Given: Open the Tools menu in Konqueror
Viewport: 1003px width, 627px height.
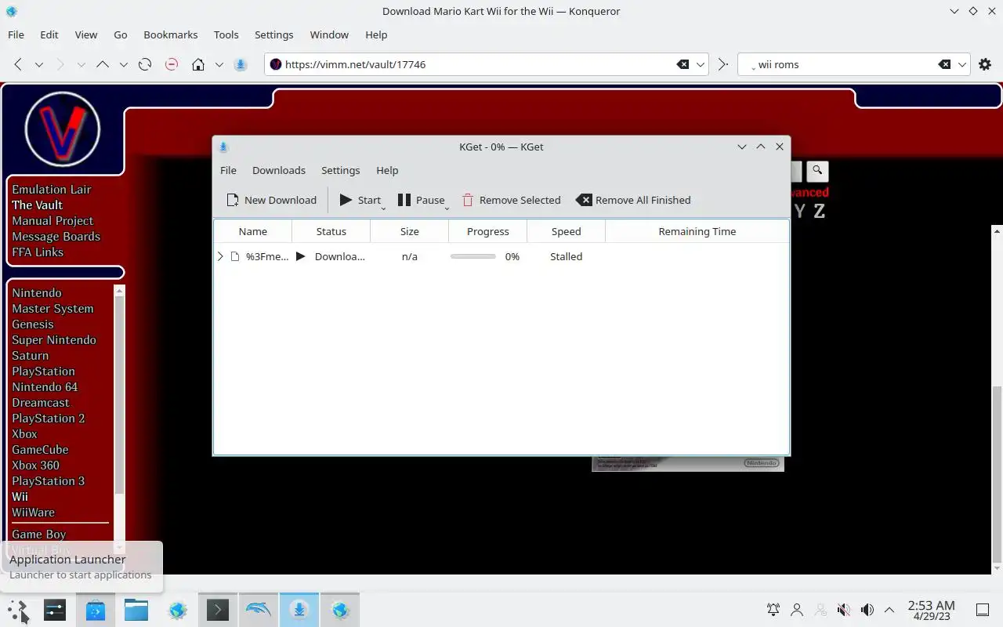Looking at the screenshot, I should coord(226,34).
